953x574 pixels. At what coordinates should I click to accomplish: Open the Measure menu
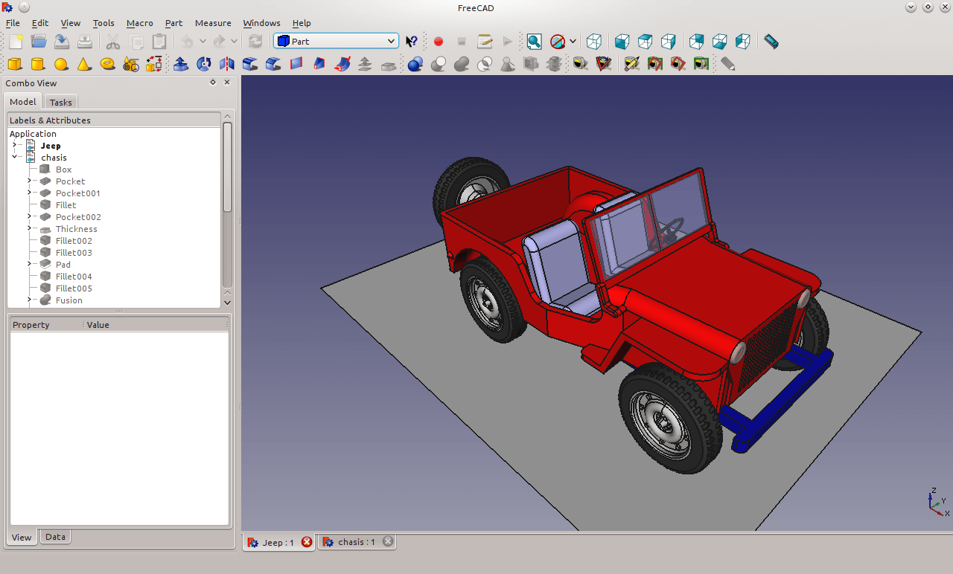tap(213, 23)
